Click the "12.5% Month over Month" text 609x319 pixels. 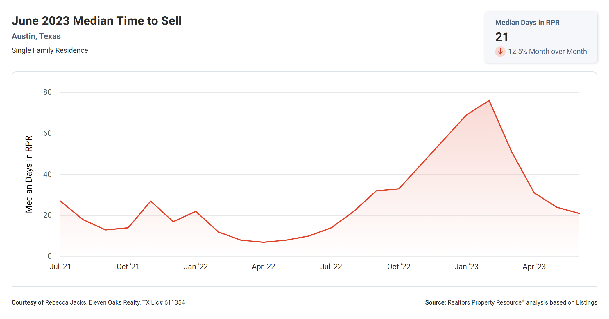(x=547, y=52)
